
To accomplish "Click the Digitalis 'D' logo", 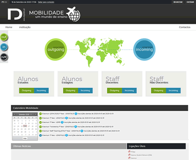I will click(x=15, y=14).
